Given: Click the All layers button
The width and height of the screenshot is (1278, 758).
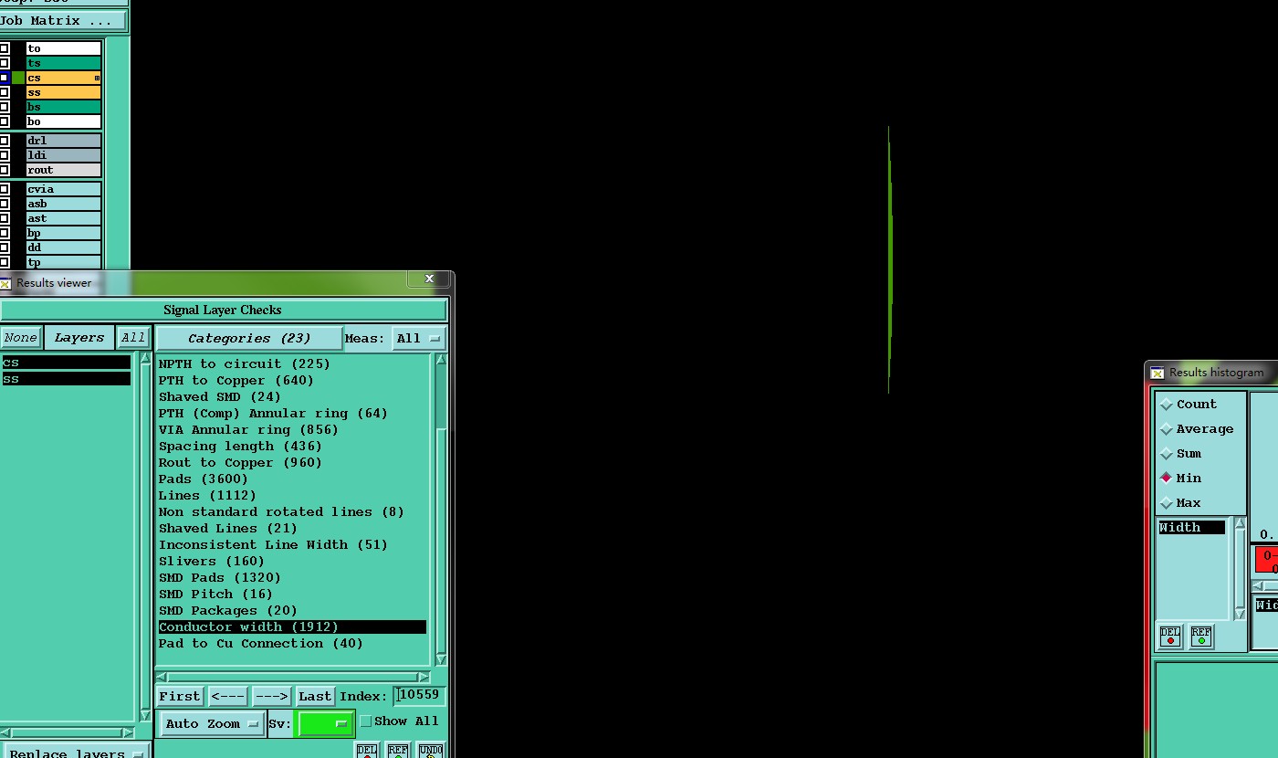Looking at the screenshot, I should 133,338.
